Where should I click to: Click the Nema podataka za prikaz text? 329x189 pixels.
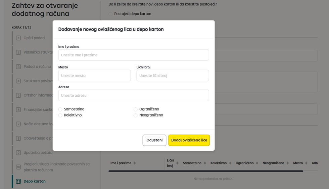pos(213,179)
